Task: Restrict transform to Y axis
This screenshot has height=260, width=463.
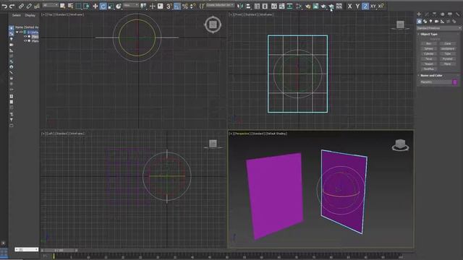Action: [357, 6]
